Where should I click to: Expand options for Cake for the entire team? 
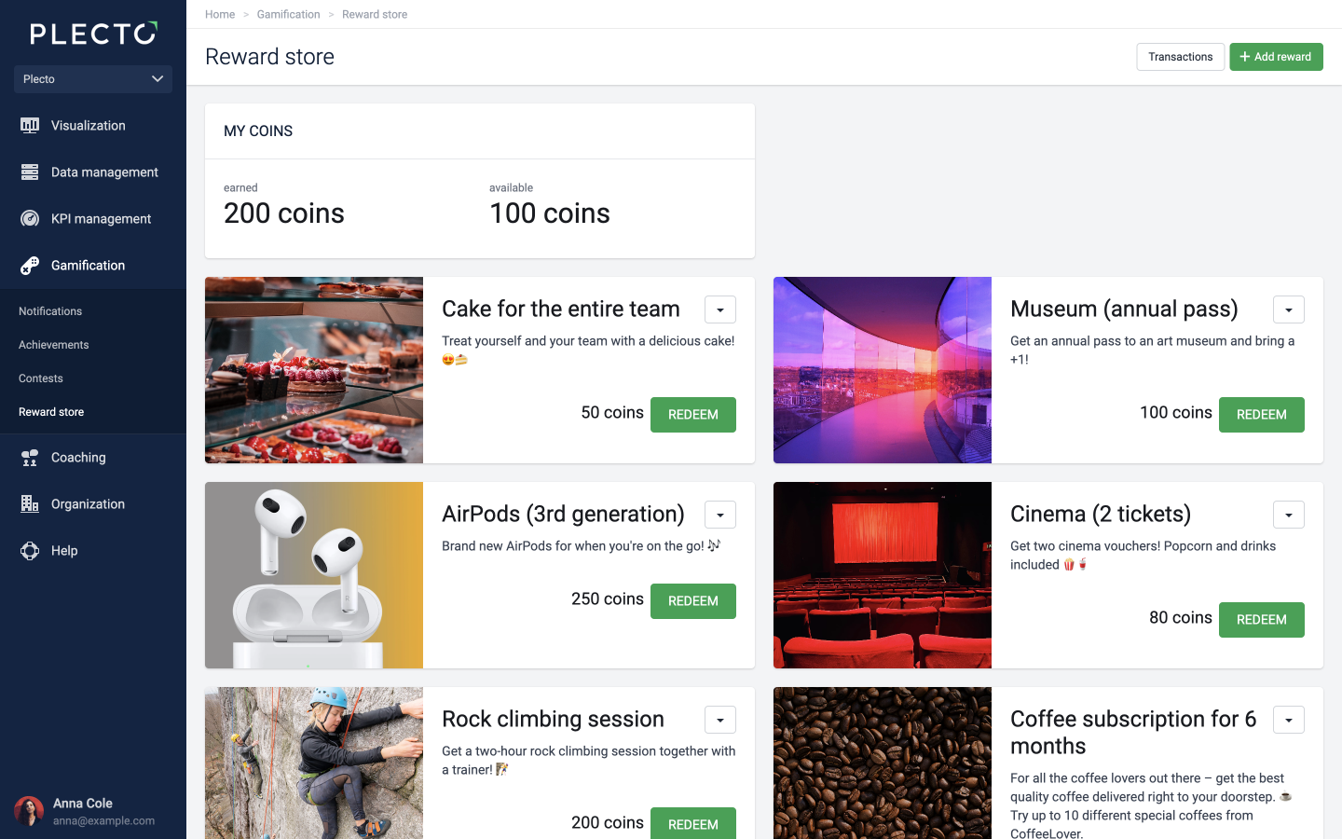click(720, 309)
